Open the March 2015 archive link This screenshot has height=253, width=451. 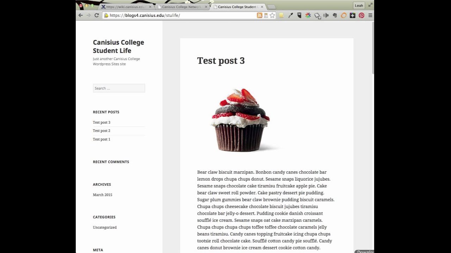click(x=103, y=195)
